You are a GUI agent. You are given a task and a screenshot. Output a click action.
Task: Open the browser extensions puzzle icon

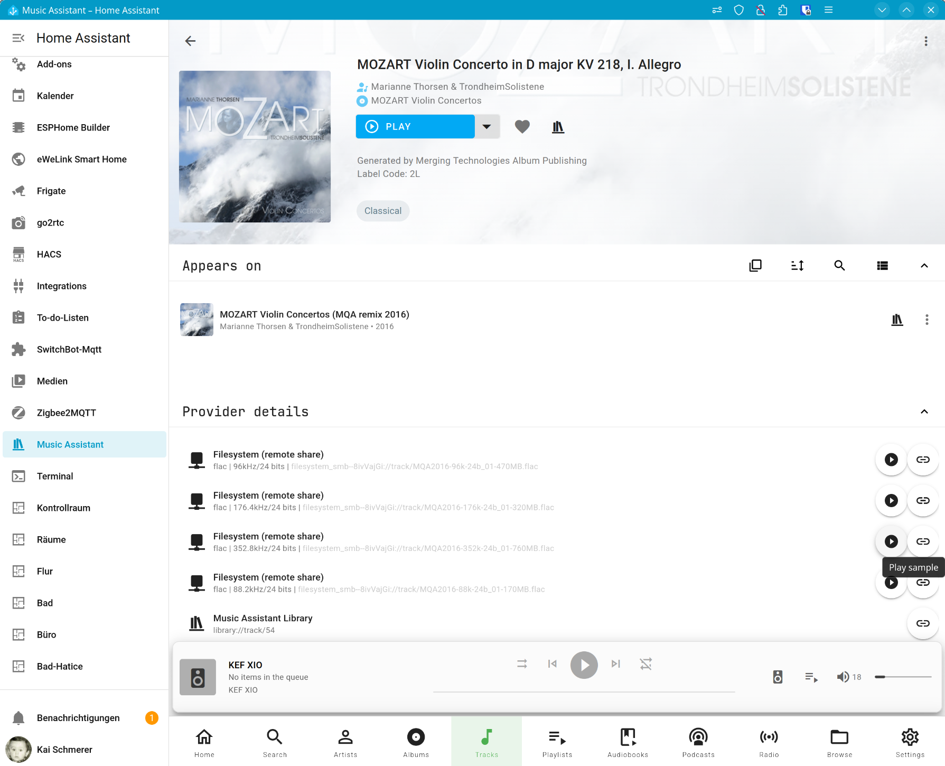tap(783, 10)
